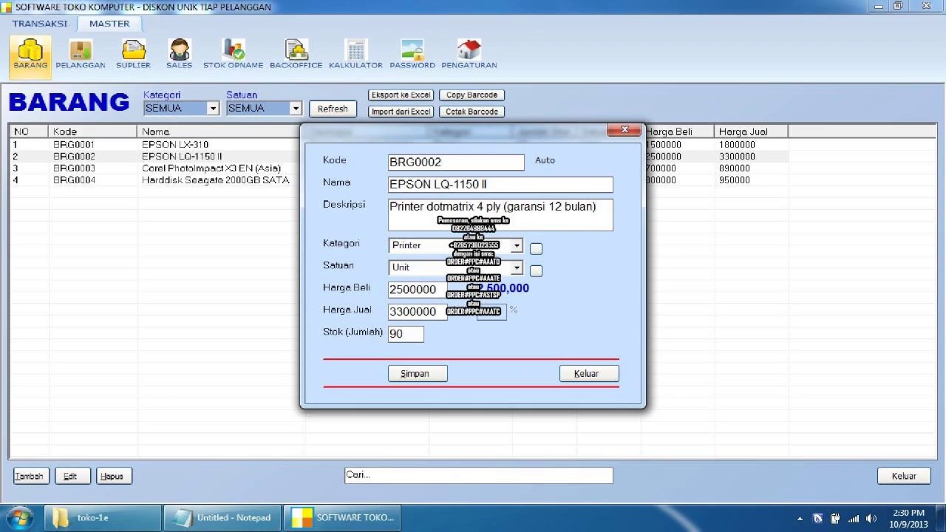Show hidden tray icons arrow

point(801,518)
